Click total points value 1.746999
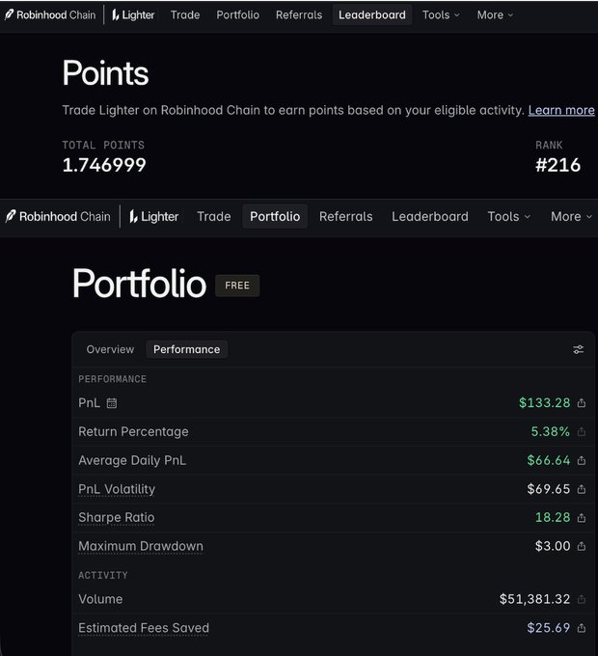The image size is (598, 656). (x=104, y=165)
